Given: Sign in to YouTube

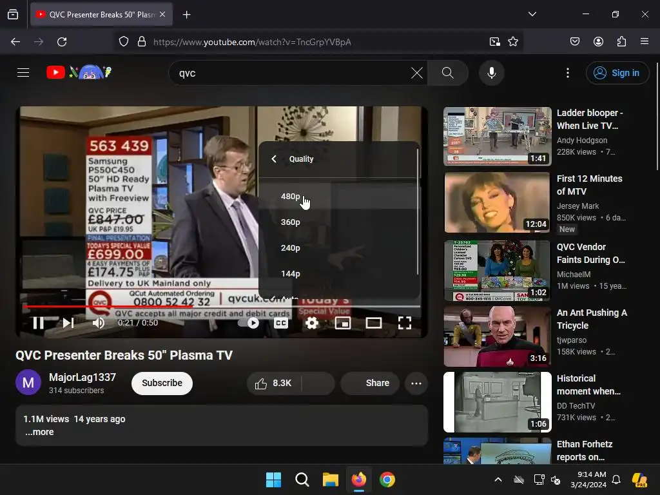Looking at the screenshot, I should pyautogui.click(x=617, y=73).
